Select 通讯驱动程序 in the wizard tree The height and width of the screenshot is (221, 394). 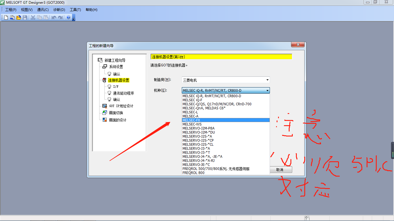coord(123,93)
